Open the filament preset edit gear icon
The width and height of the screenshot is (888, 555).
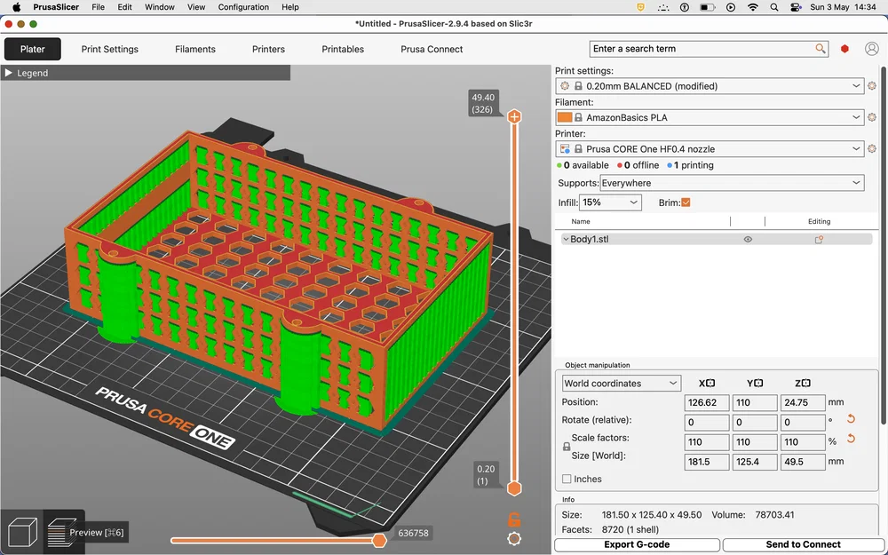(872, 117)
